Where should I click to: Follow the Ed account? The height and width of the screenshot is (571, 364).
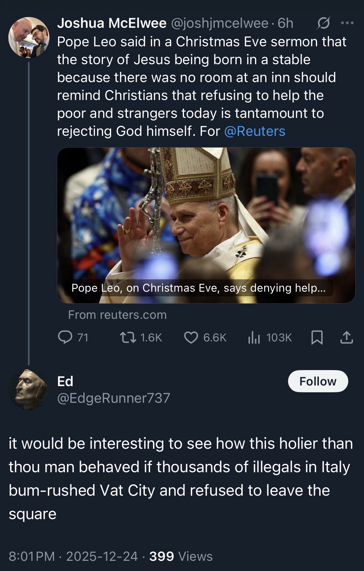[x=318, y=381]
